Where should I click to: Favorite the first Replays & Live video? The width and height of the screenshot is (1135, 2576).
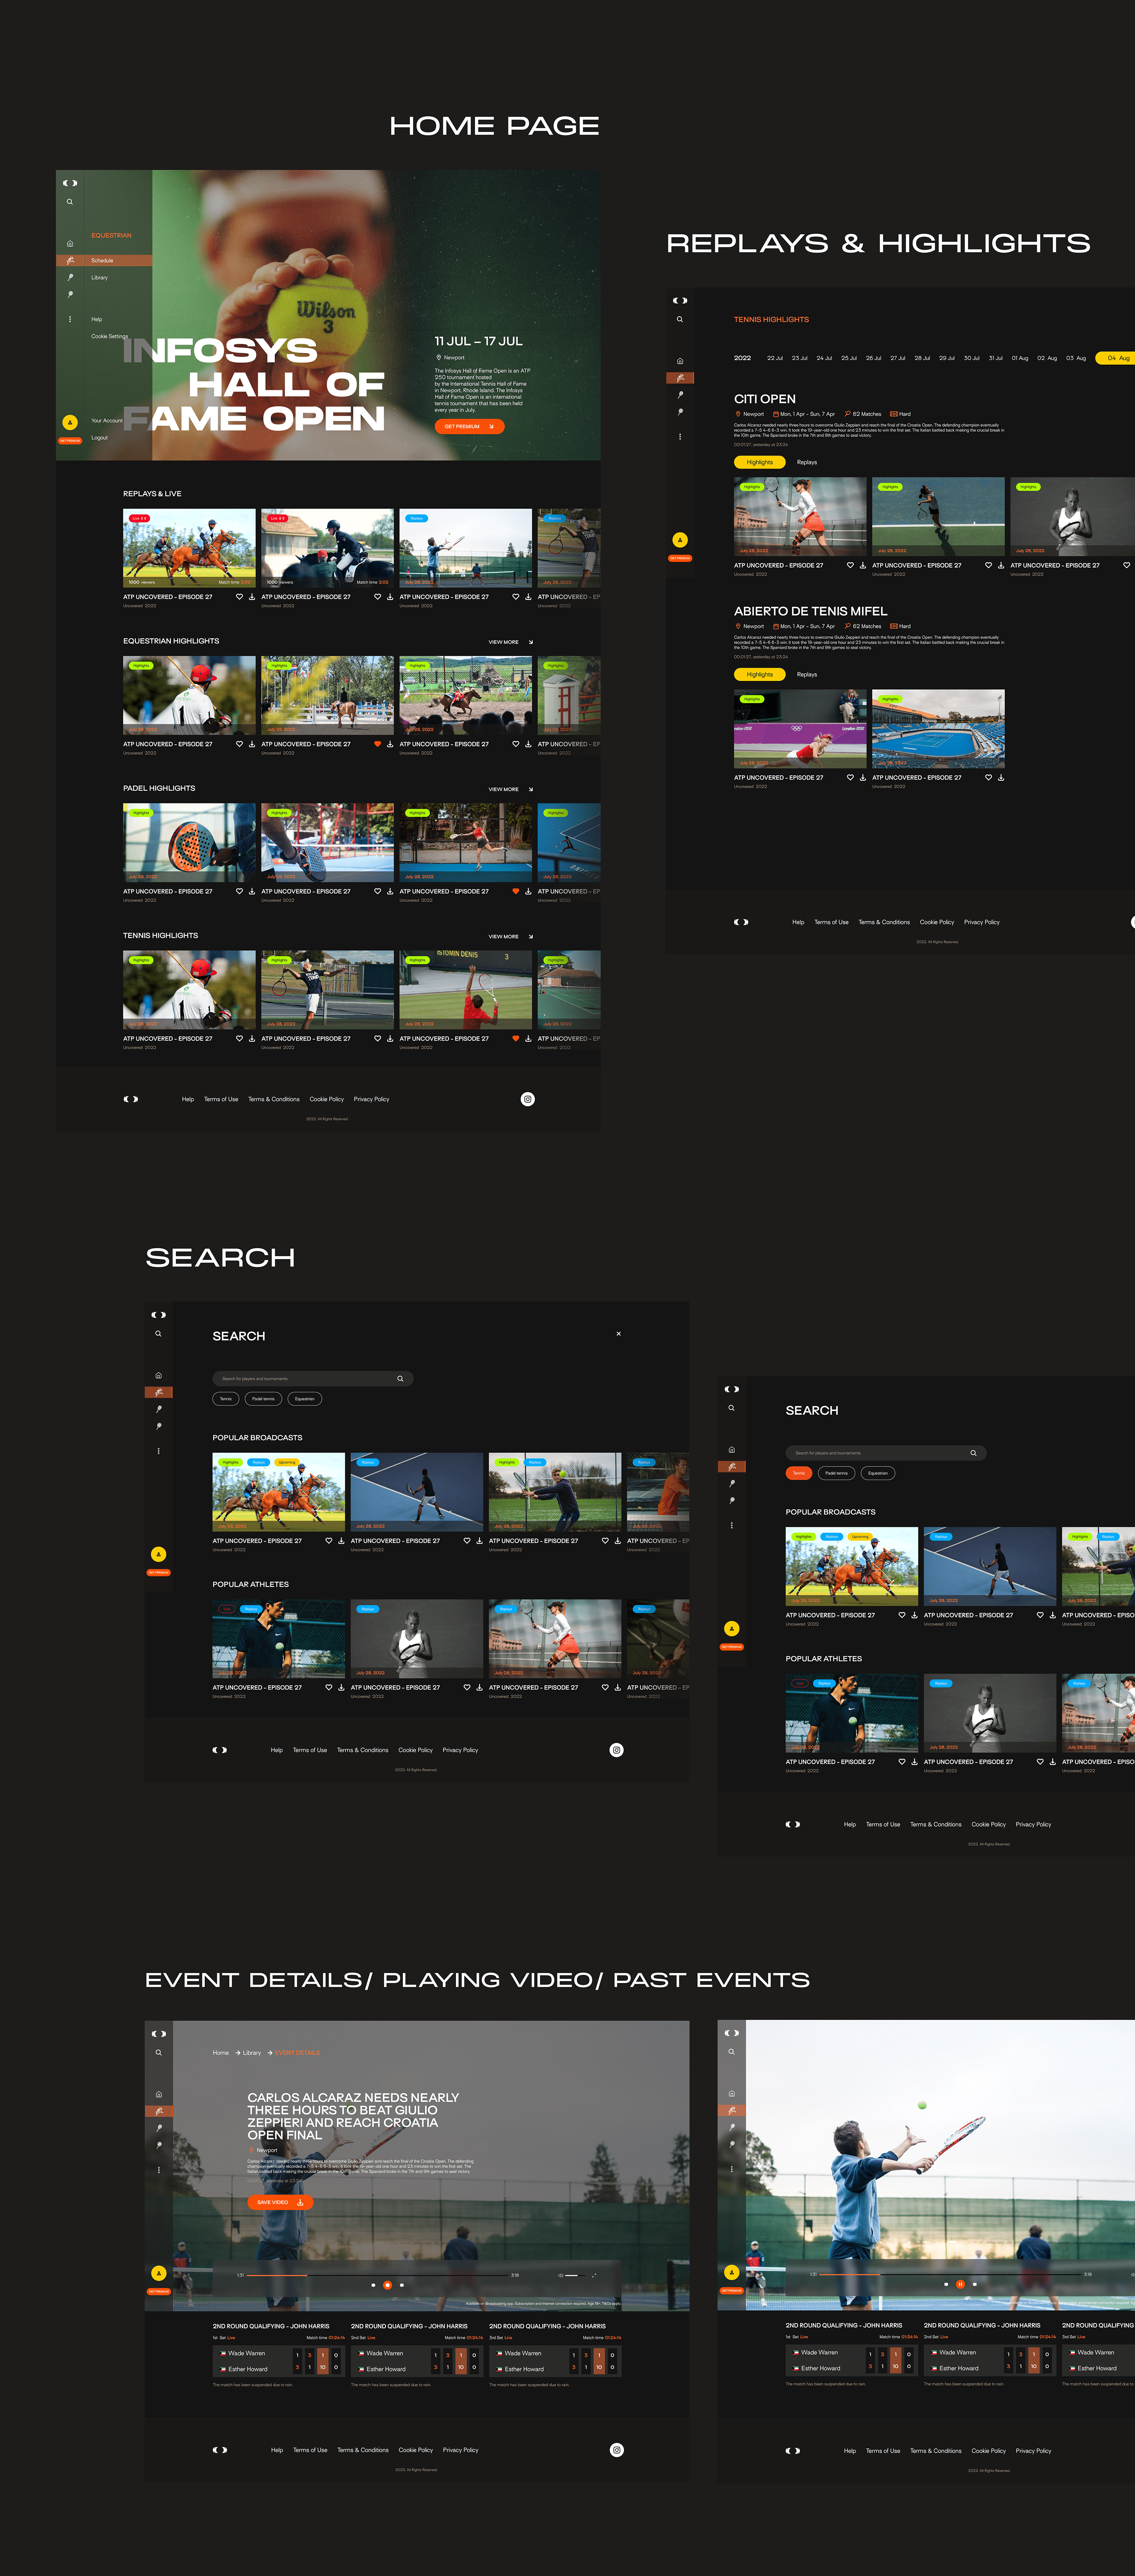coord(239,597)
